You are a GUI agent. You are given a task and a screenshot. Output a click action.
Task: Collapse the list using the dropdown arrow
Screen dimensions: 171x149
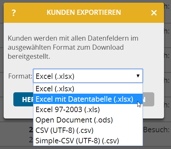[138, 76]
